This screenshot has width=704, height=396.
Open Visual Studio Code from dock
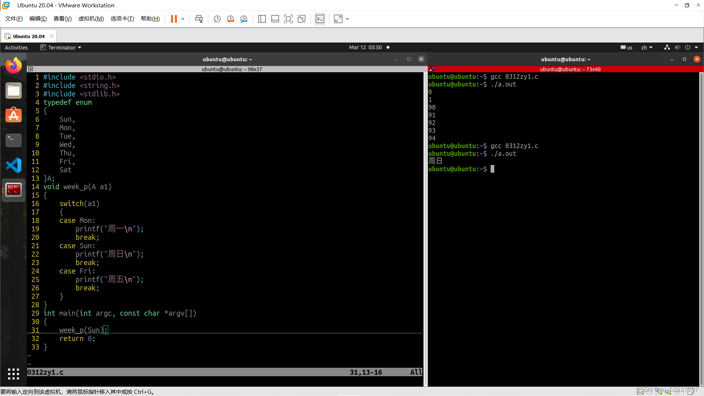pos(14,165)
